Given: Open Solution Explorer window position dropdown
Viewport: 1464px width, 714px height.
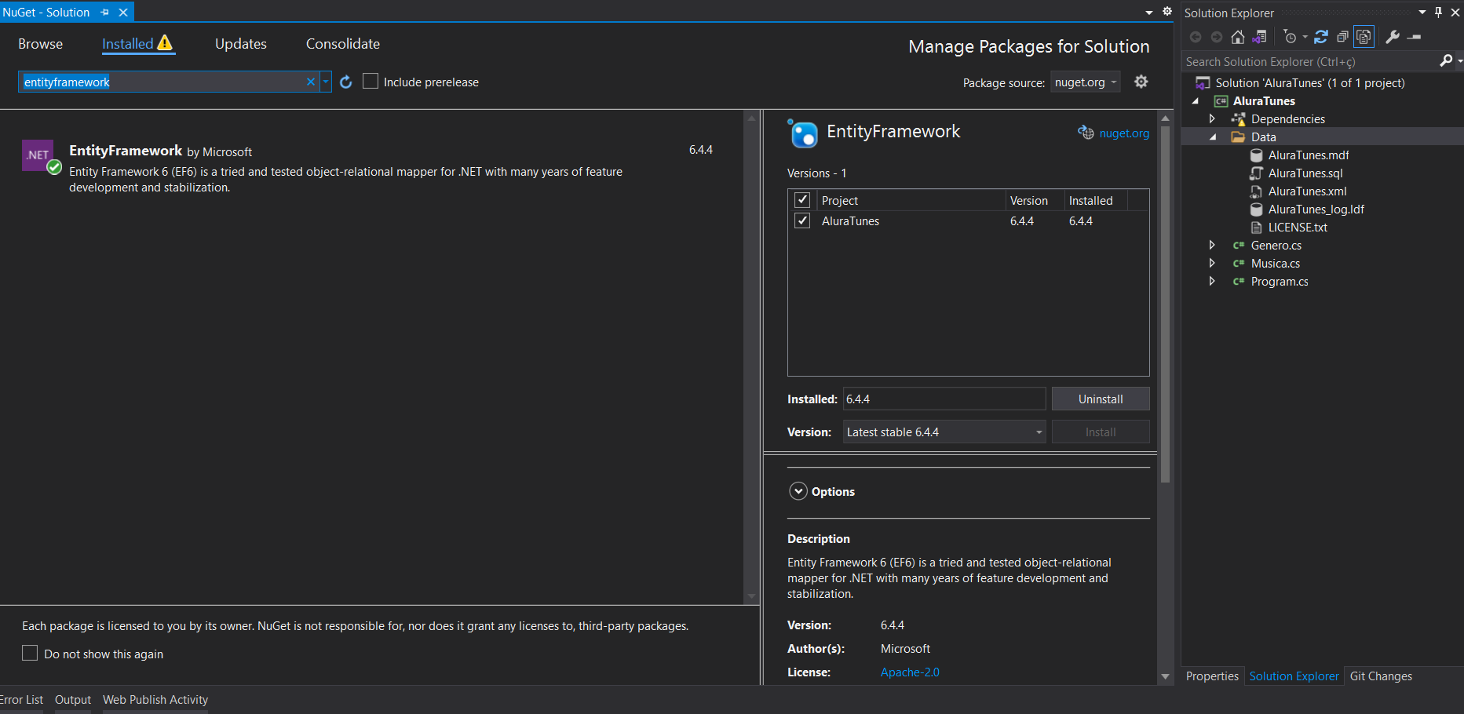Looking at the screenshot, I should (1422, 13).
